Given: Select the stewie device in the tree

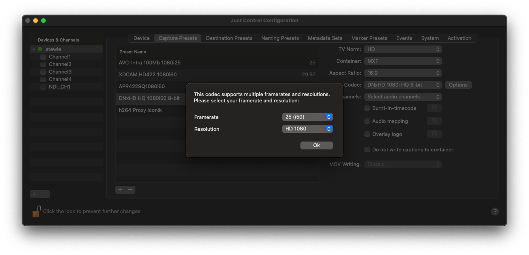Looking at the screenshot, I should tap(66, 49).
